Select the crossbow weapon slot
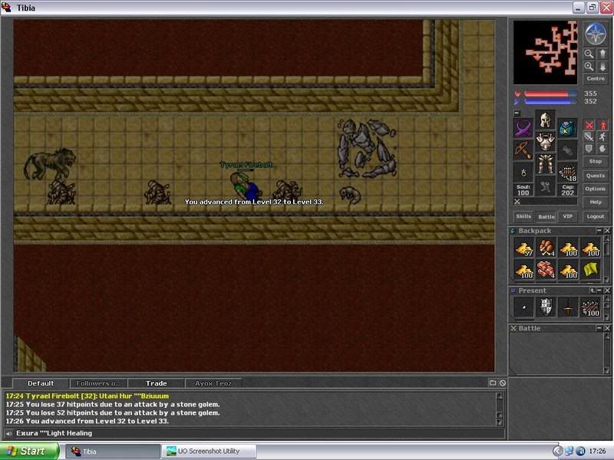 523,150
